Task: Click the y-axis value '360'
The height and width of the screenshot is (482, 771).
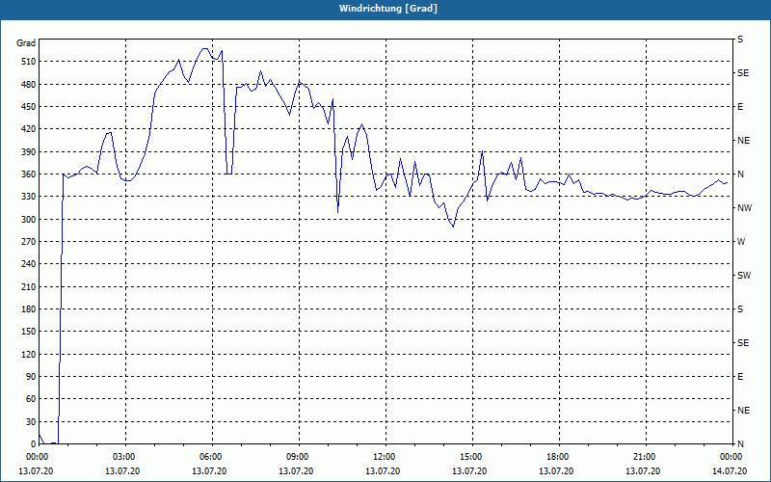Action: pyautogui.click(x=29, y=174)
